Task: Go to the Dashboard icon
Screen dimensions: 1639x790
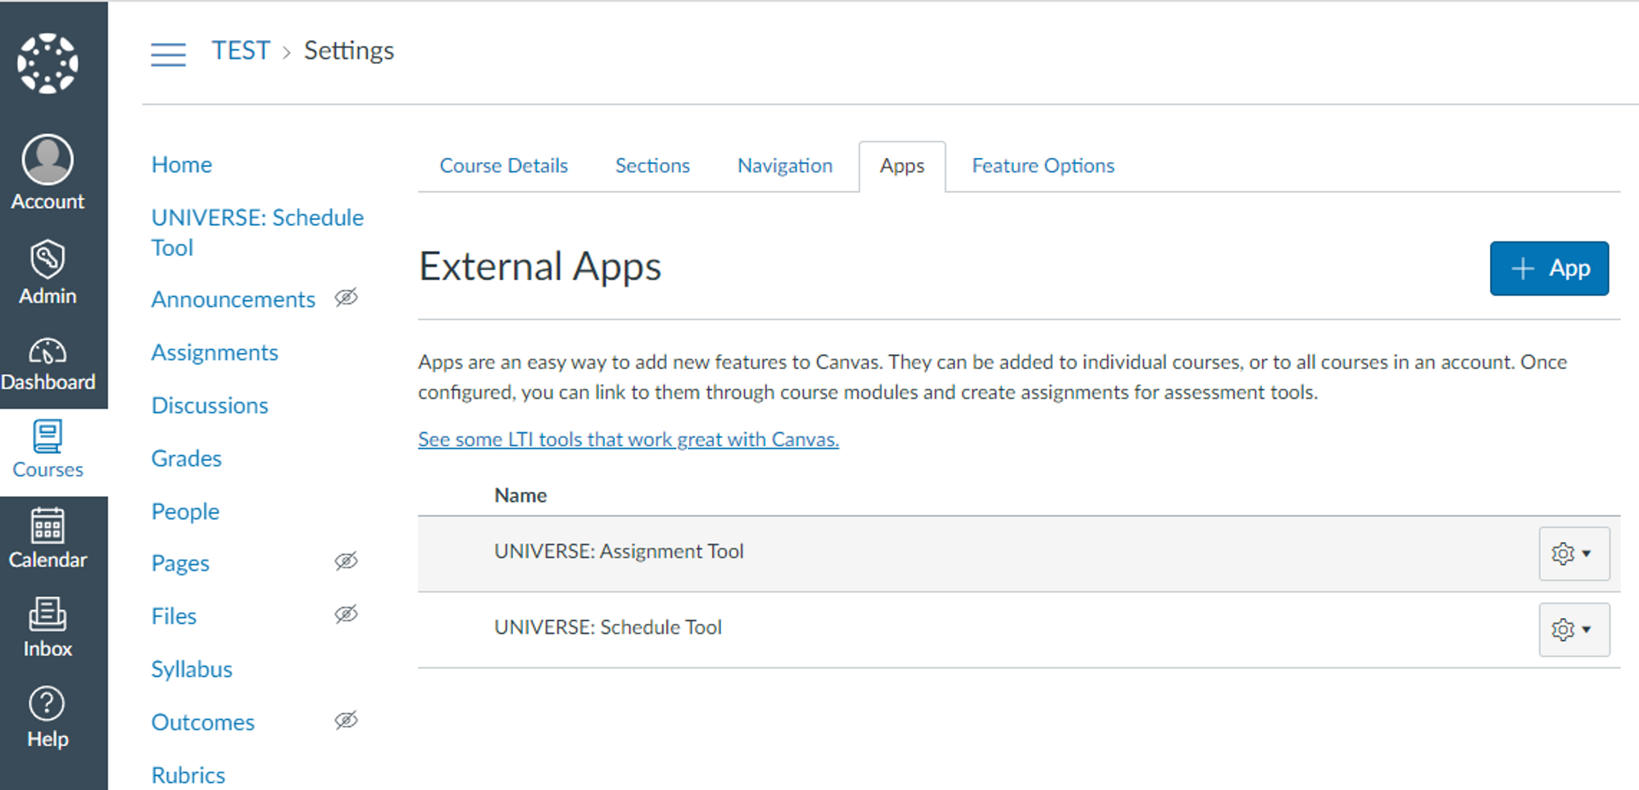Action: pos(48,350)
